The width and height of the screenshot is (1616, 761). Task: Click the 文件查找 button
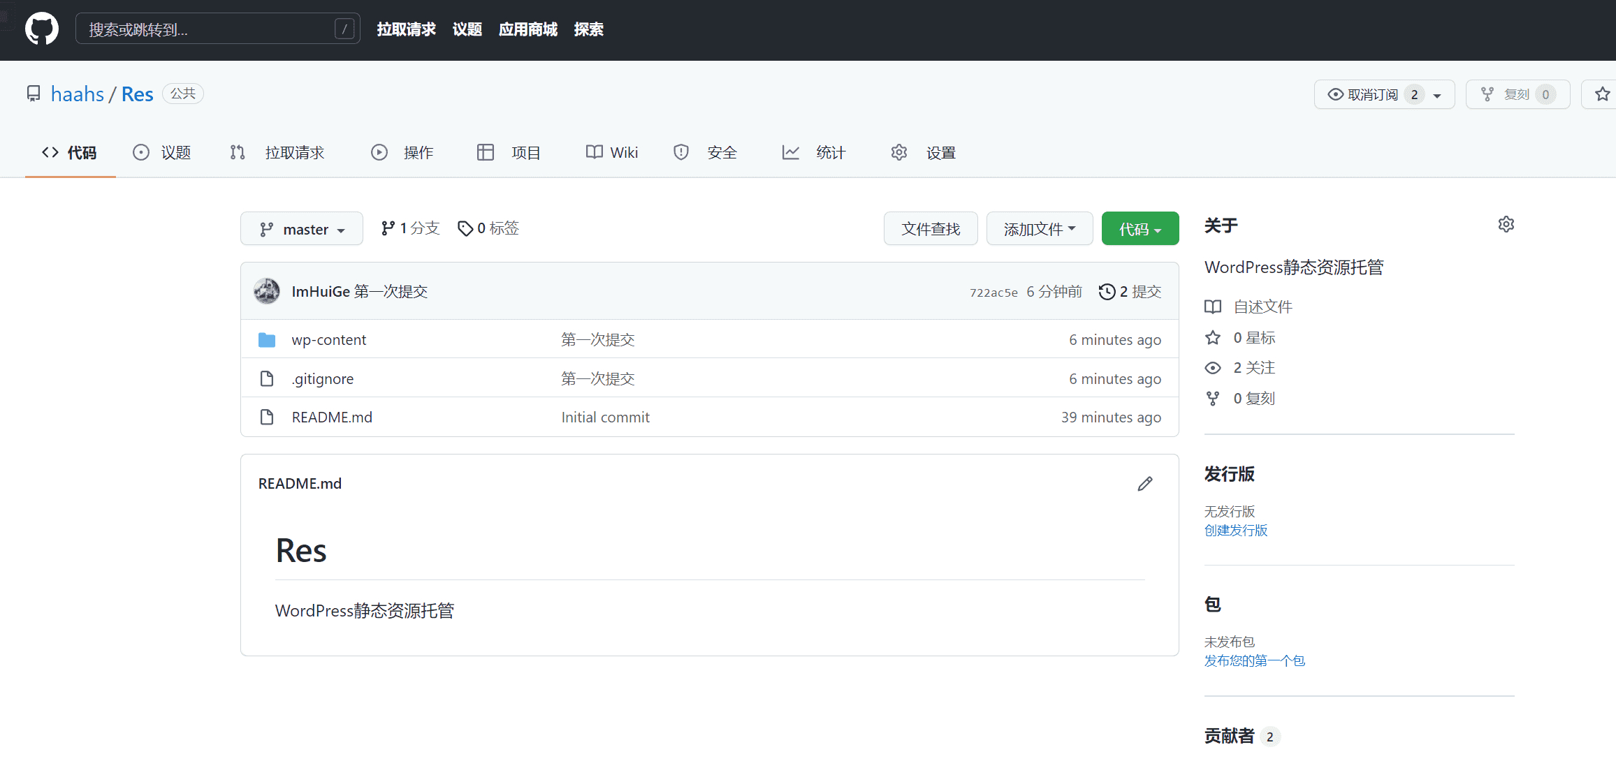tap(930, 229)
